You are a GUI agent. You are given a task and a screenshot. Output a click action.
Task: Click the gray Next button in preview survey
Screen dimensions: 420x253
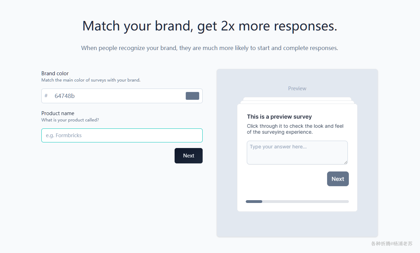[338, 179]
